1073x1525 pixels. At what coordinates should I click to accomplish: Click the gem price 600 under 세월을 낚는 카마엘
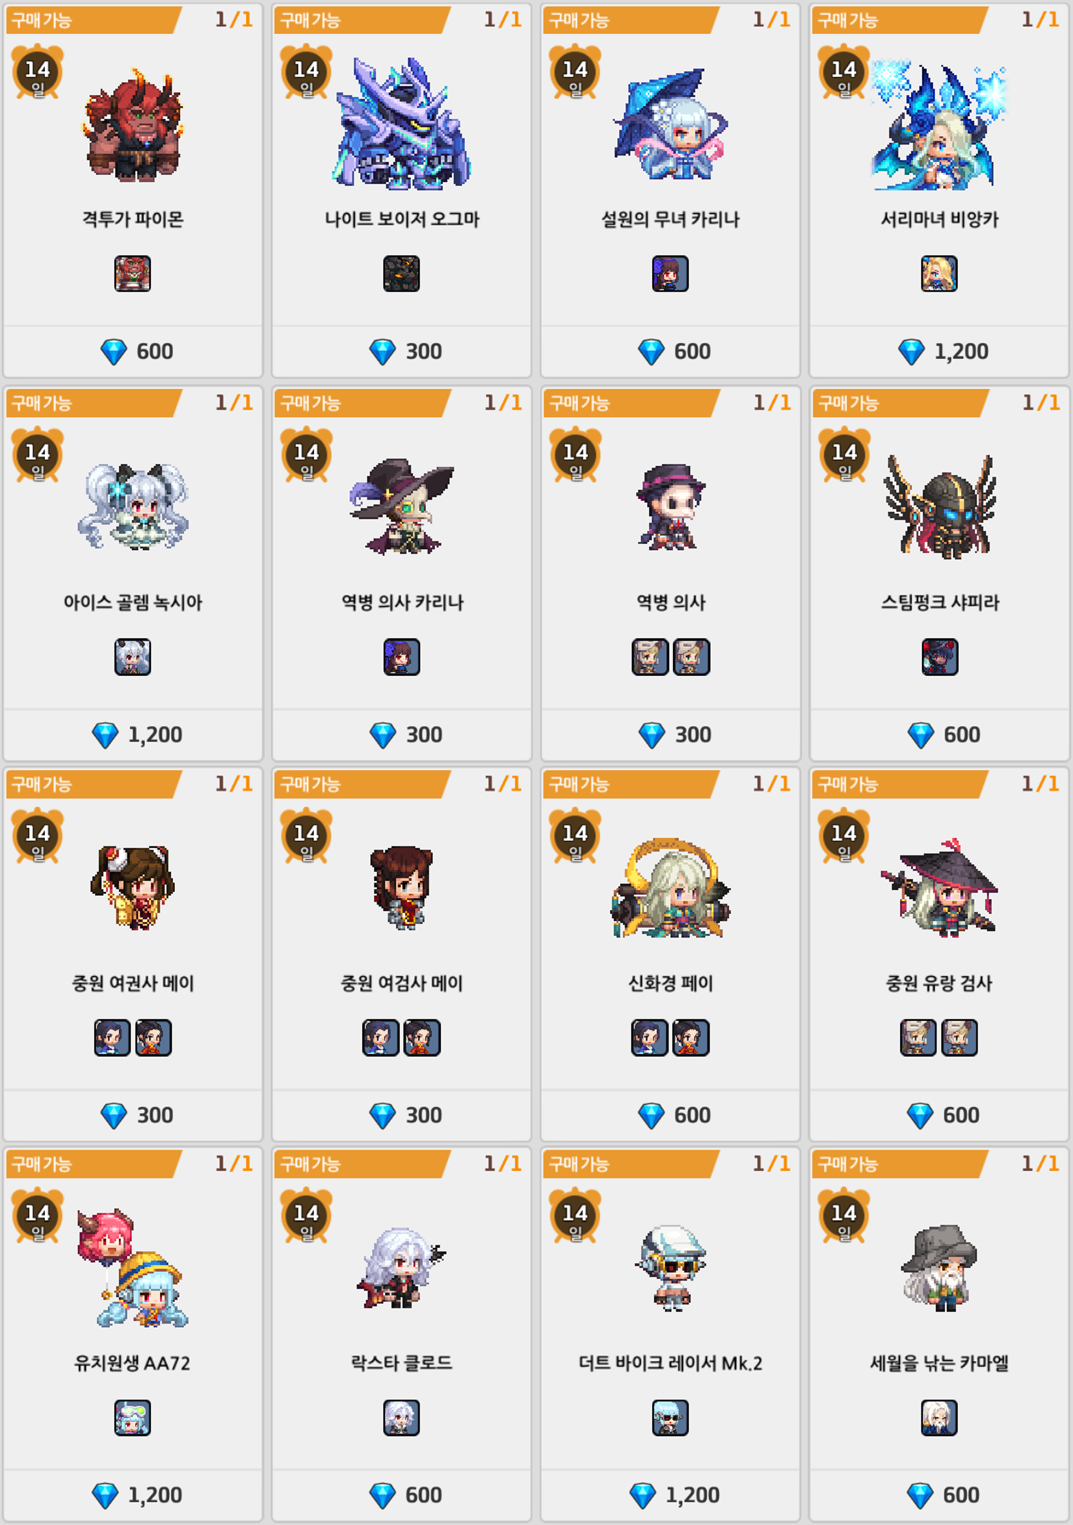coord(943,1495)
